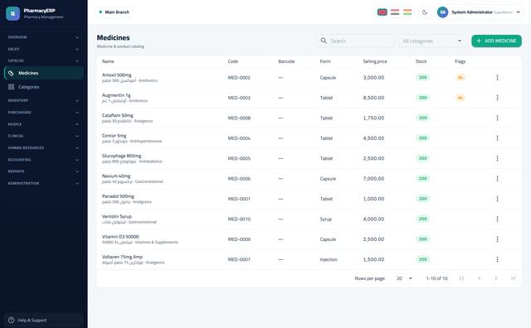Toggle dark mode moon icon
Viewport: 531px width, 328px height.
coord(425,12)
